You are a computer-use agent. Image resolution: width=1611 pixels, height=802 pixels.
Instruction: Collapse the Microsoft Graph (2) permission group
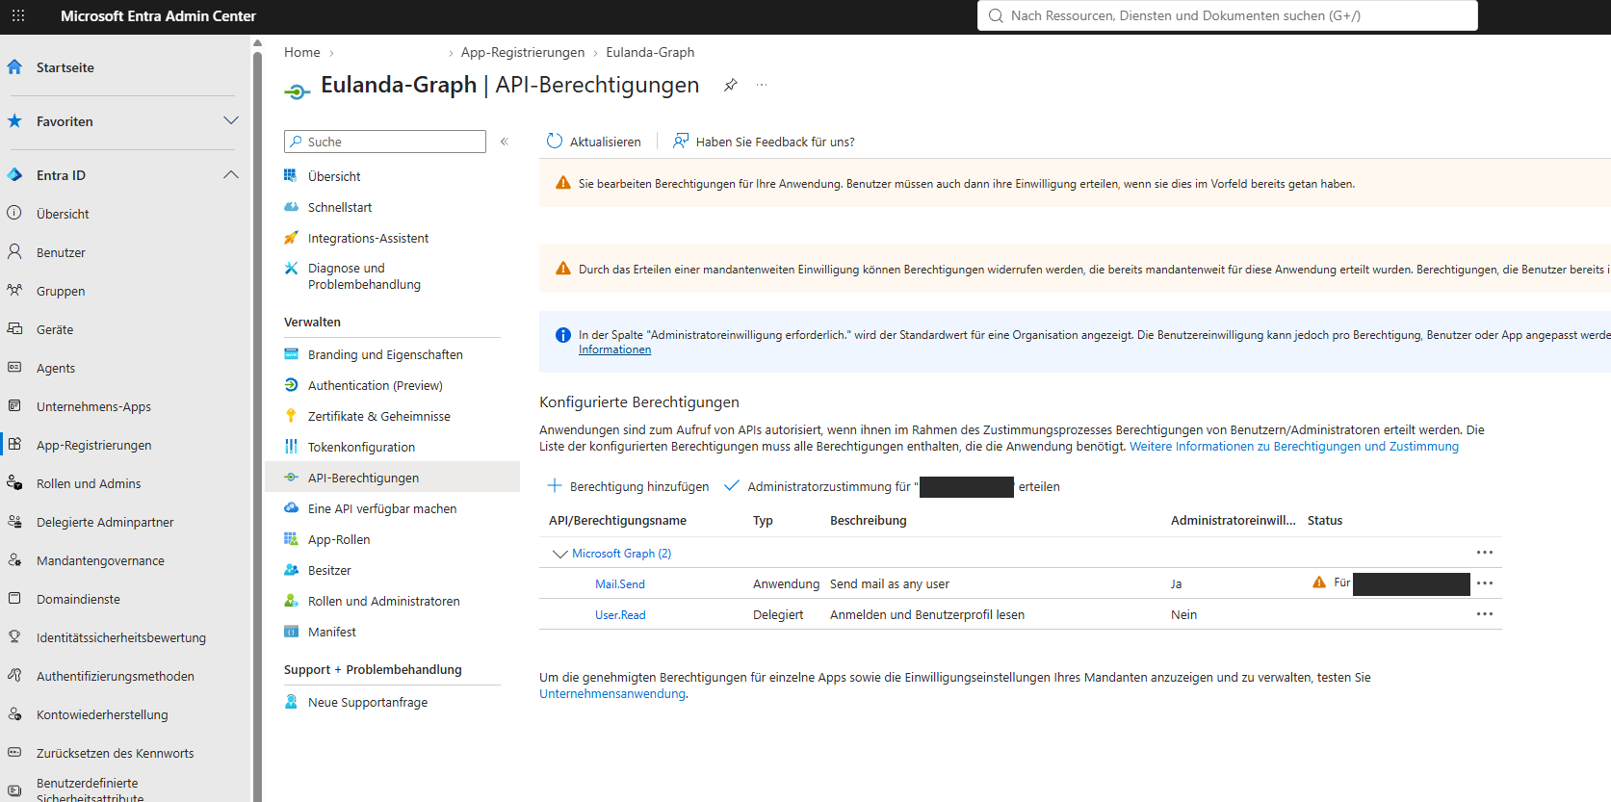coord(559,554)
